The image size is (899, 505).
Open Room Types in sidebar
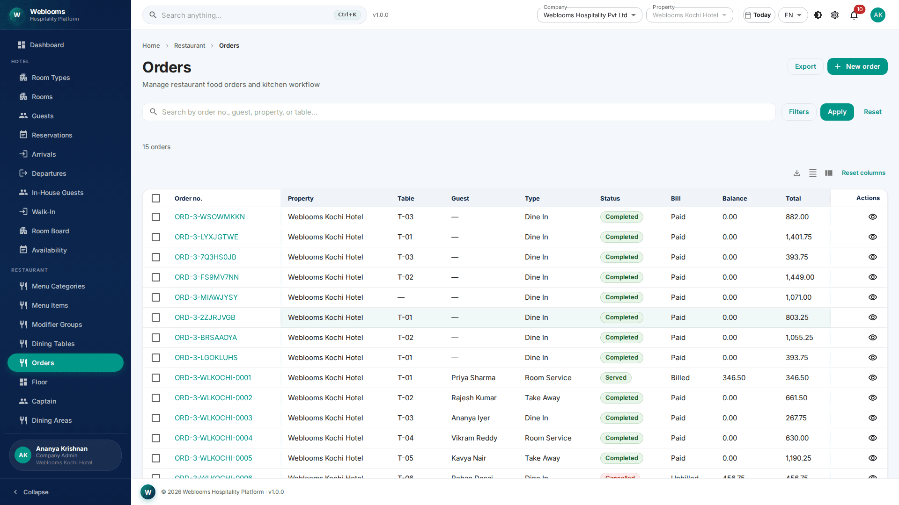66,78
